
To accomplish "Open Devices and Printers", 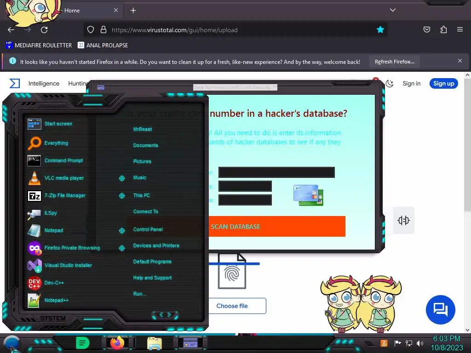I will [156, 245].
